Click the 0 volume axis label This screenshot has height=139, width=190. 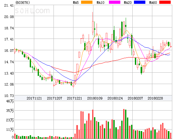click(x=13, y=137)
